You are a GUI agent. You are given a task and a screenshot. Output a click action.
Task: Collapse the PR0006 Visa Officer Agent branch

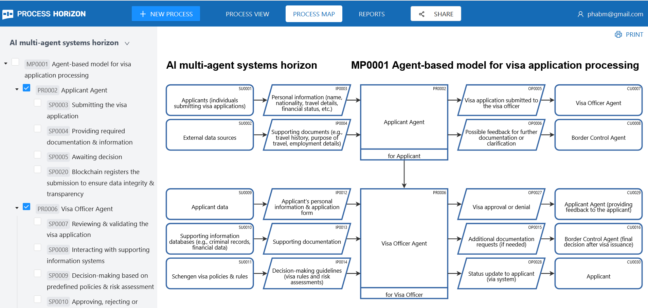(17, 208)
